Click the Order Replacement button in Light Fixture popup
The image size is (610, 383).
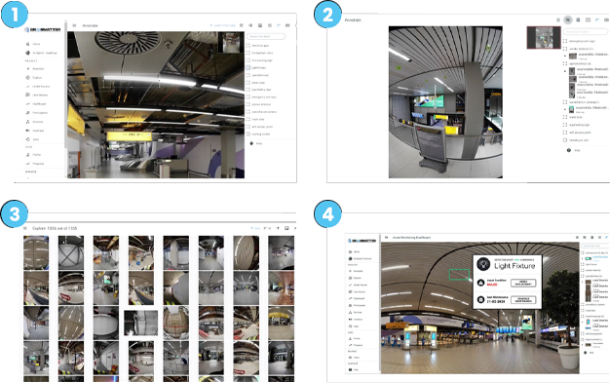click(x=523, y=283)
